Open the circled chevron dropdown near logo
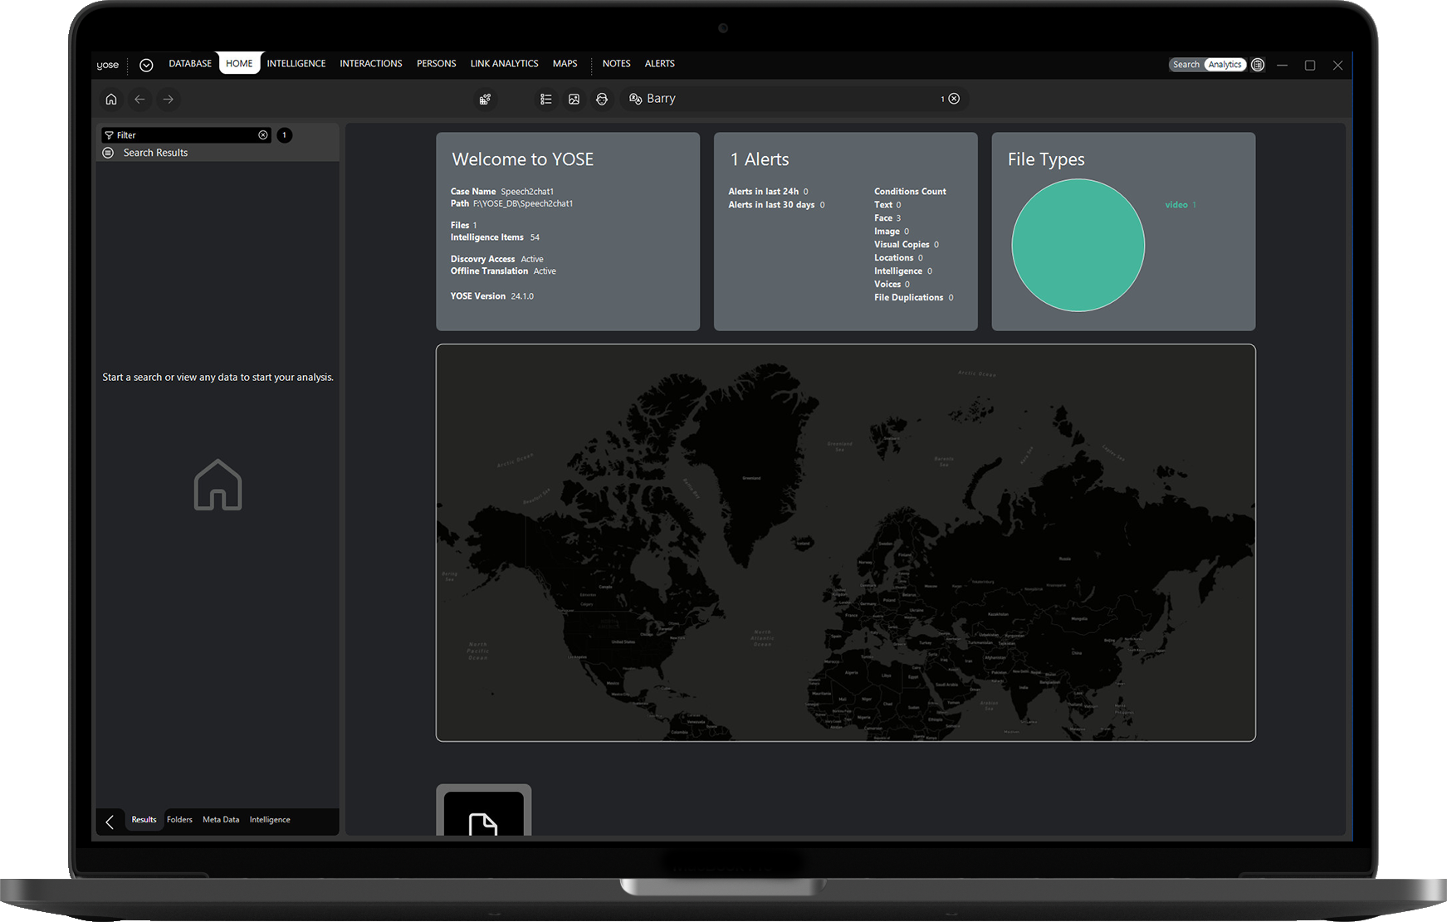Viewport: 1447px width, 922px height. pos(146,65)
